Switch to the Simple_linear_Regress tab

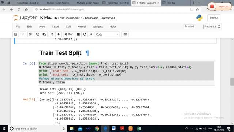58,3
